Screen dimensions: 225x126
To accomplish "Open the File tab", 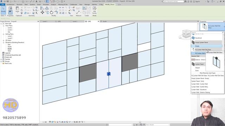I will (2, 5).
